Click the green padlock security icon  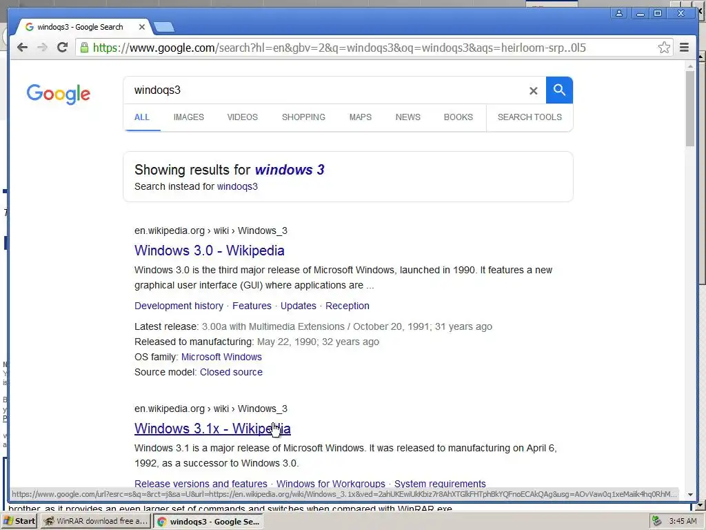[83, 48]
